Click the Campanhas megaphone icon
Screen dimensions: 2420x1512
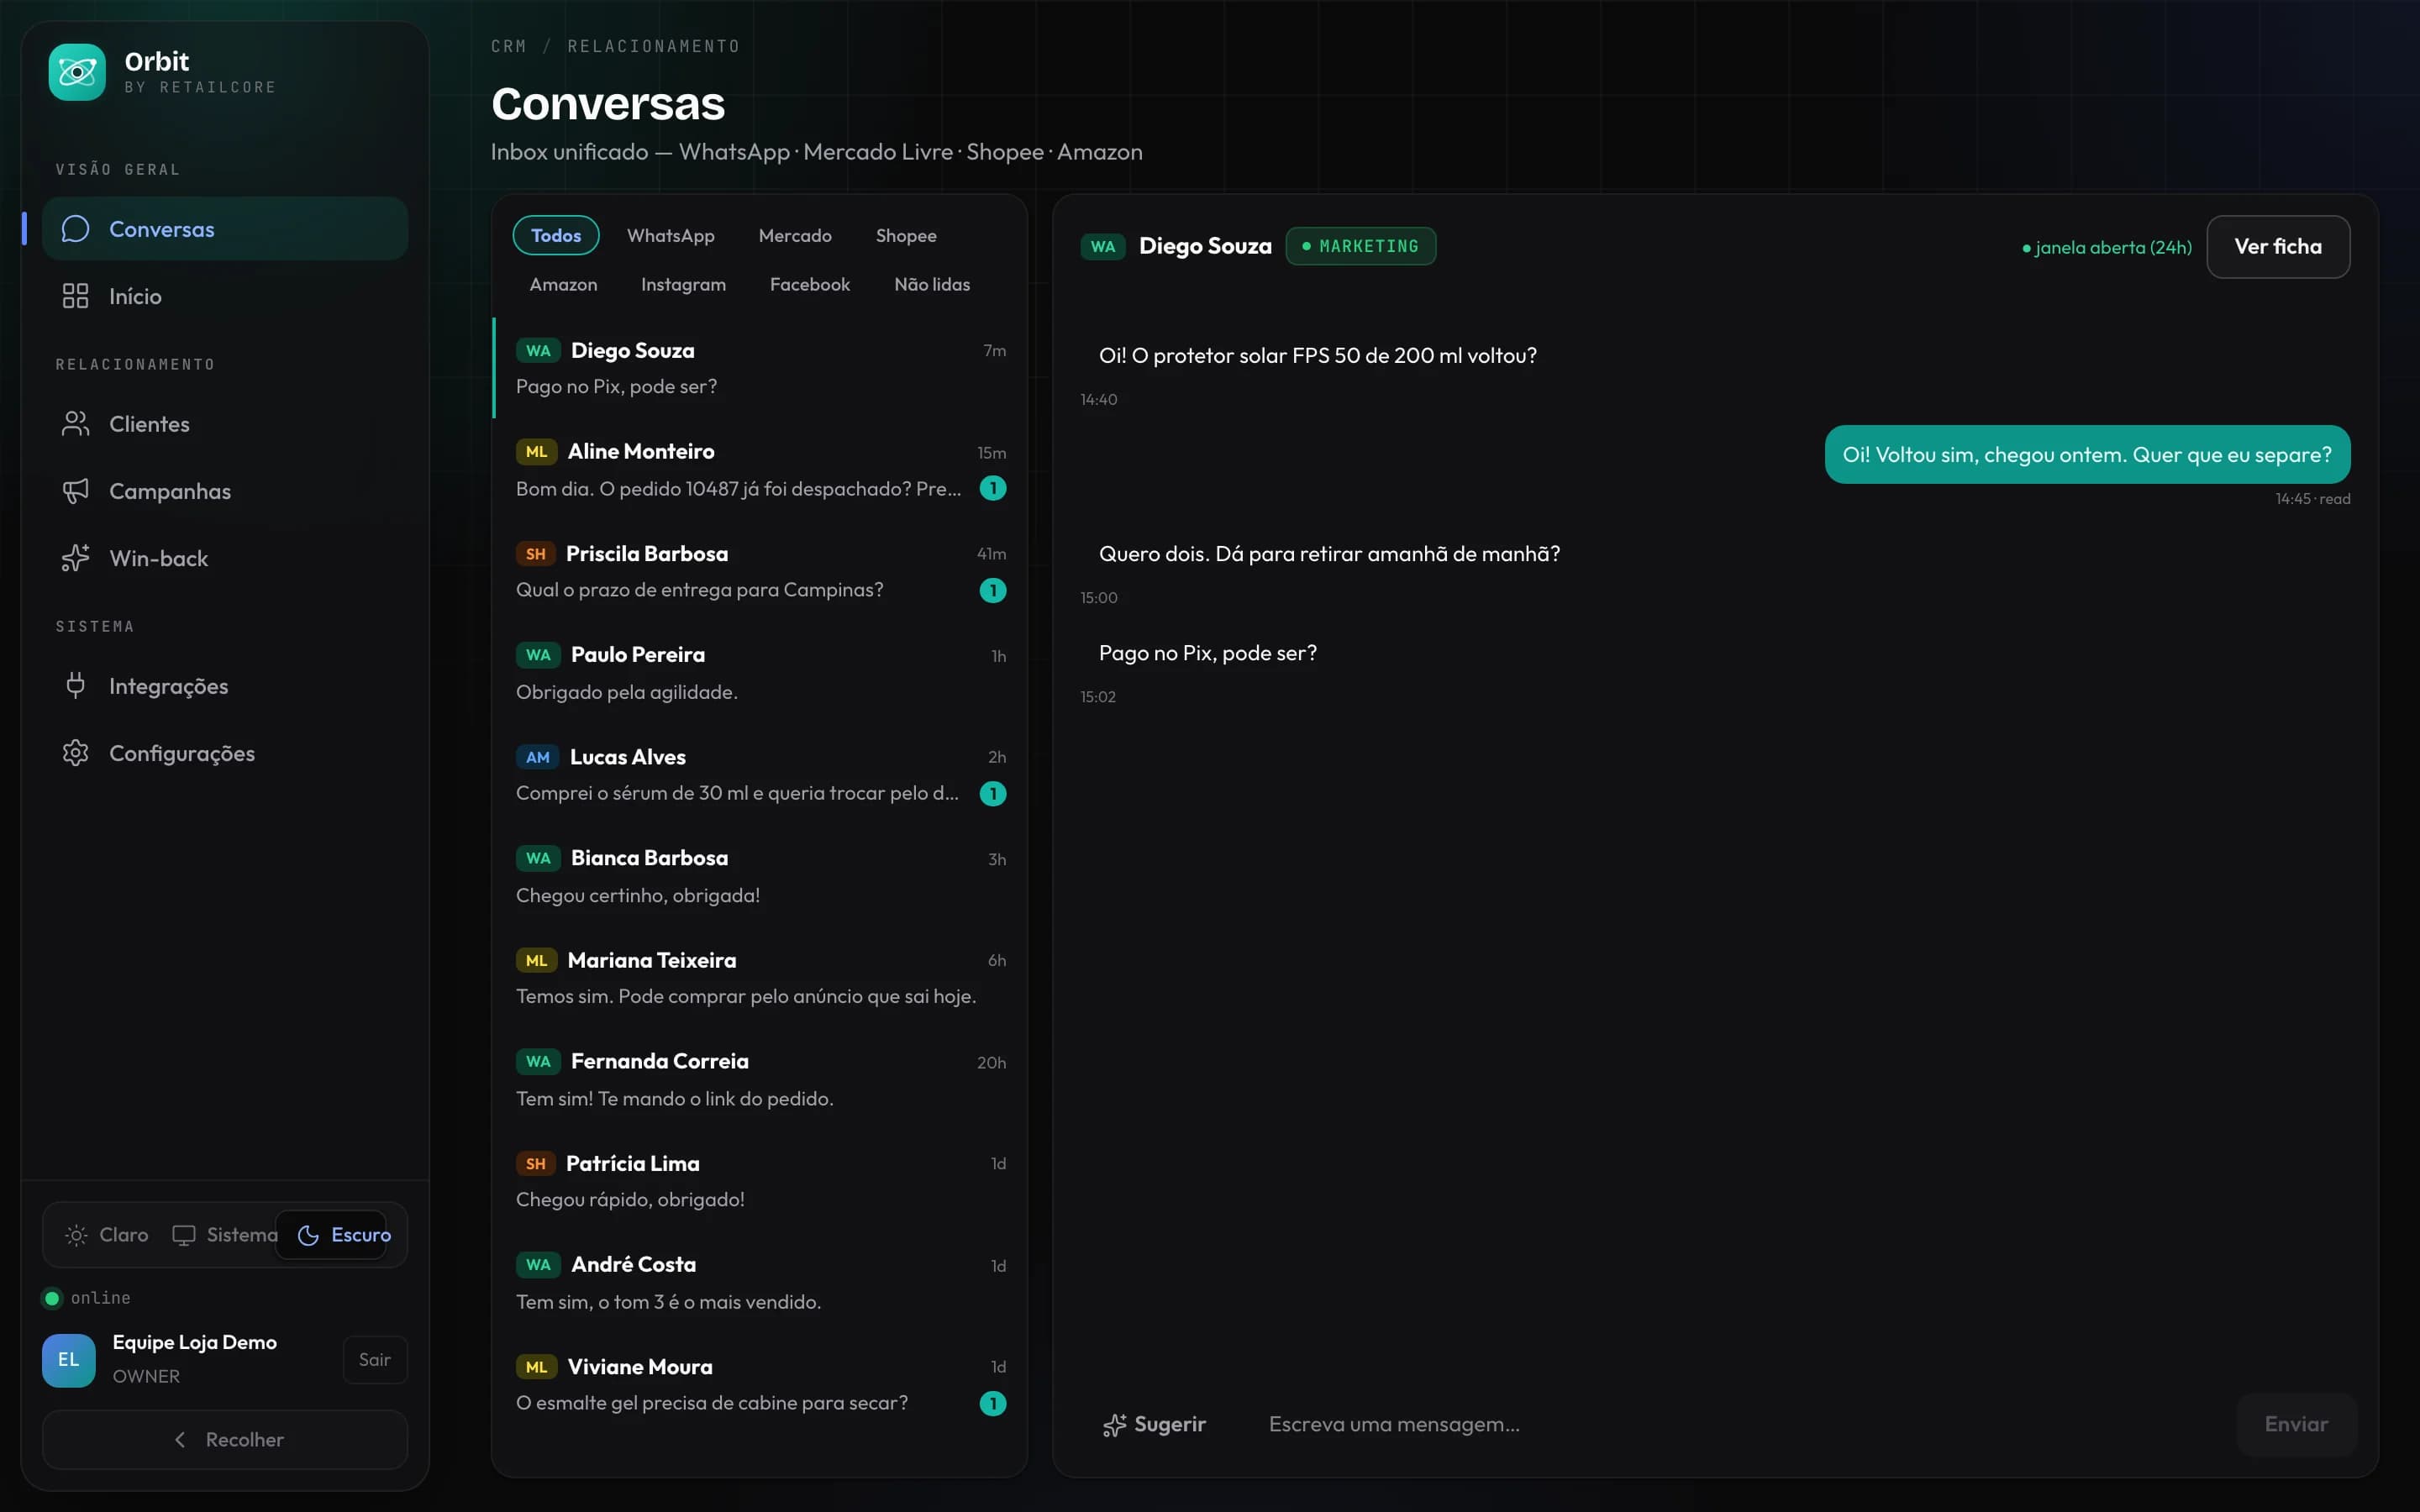tap(75, 491)
